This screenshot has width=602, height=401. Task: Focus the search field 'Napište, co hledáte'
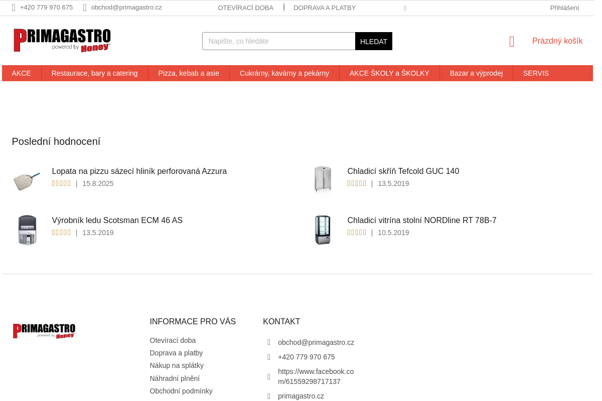coord(279,41)
